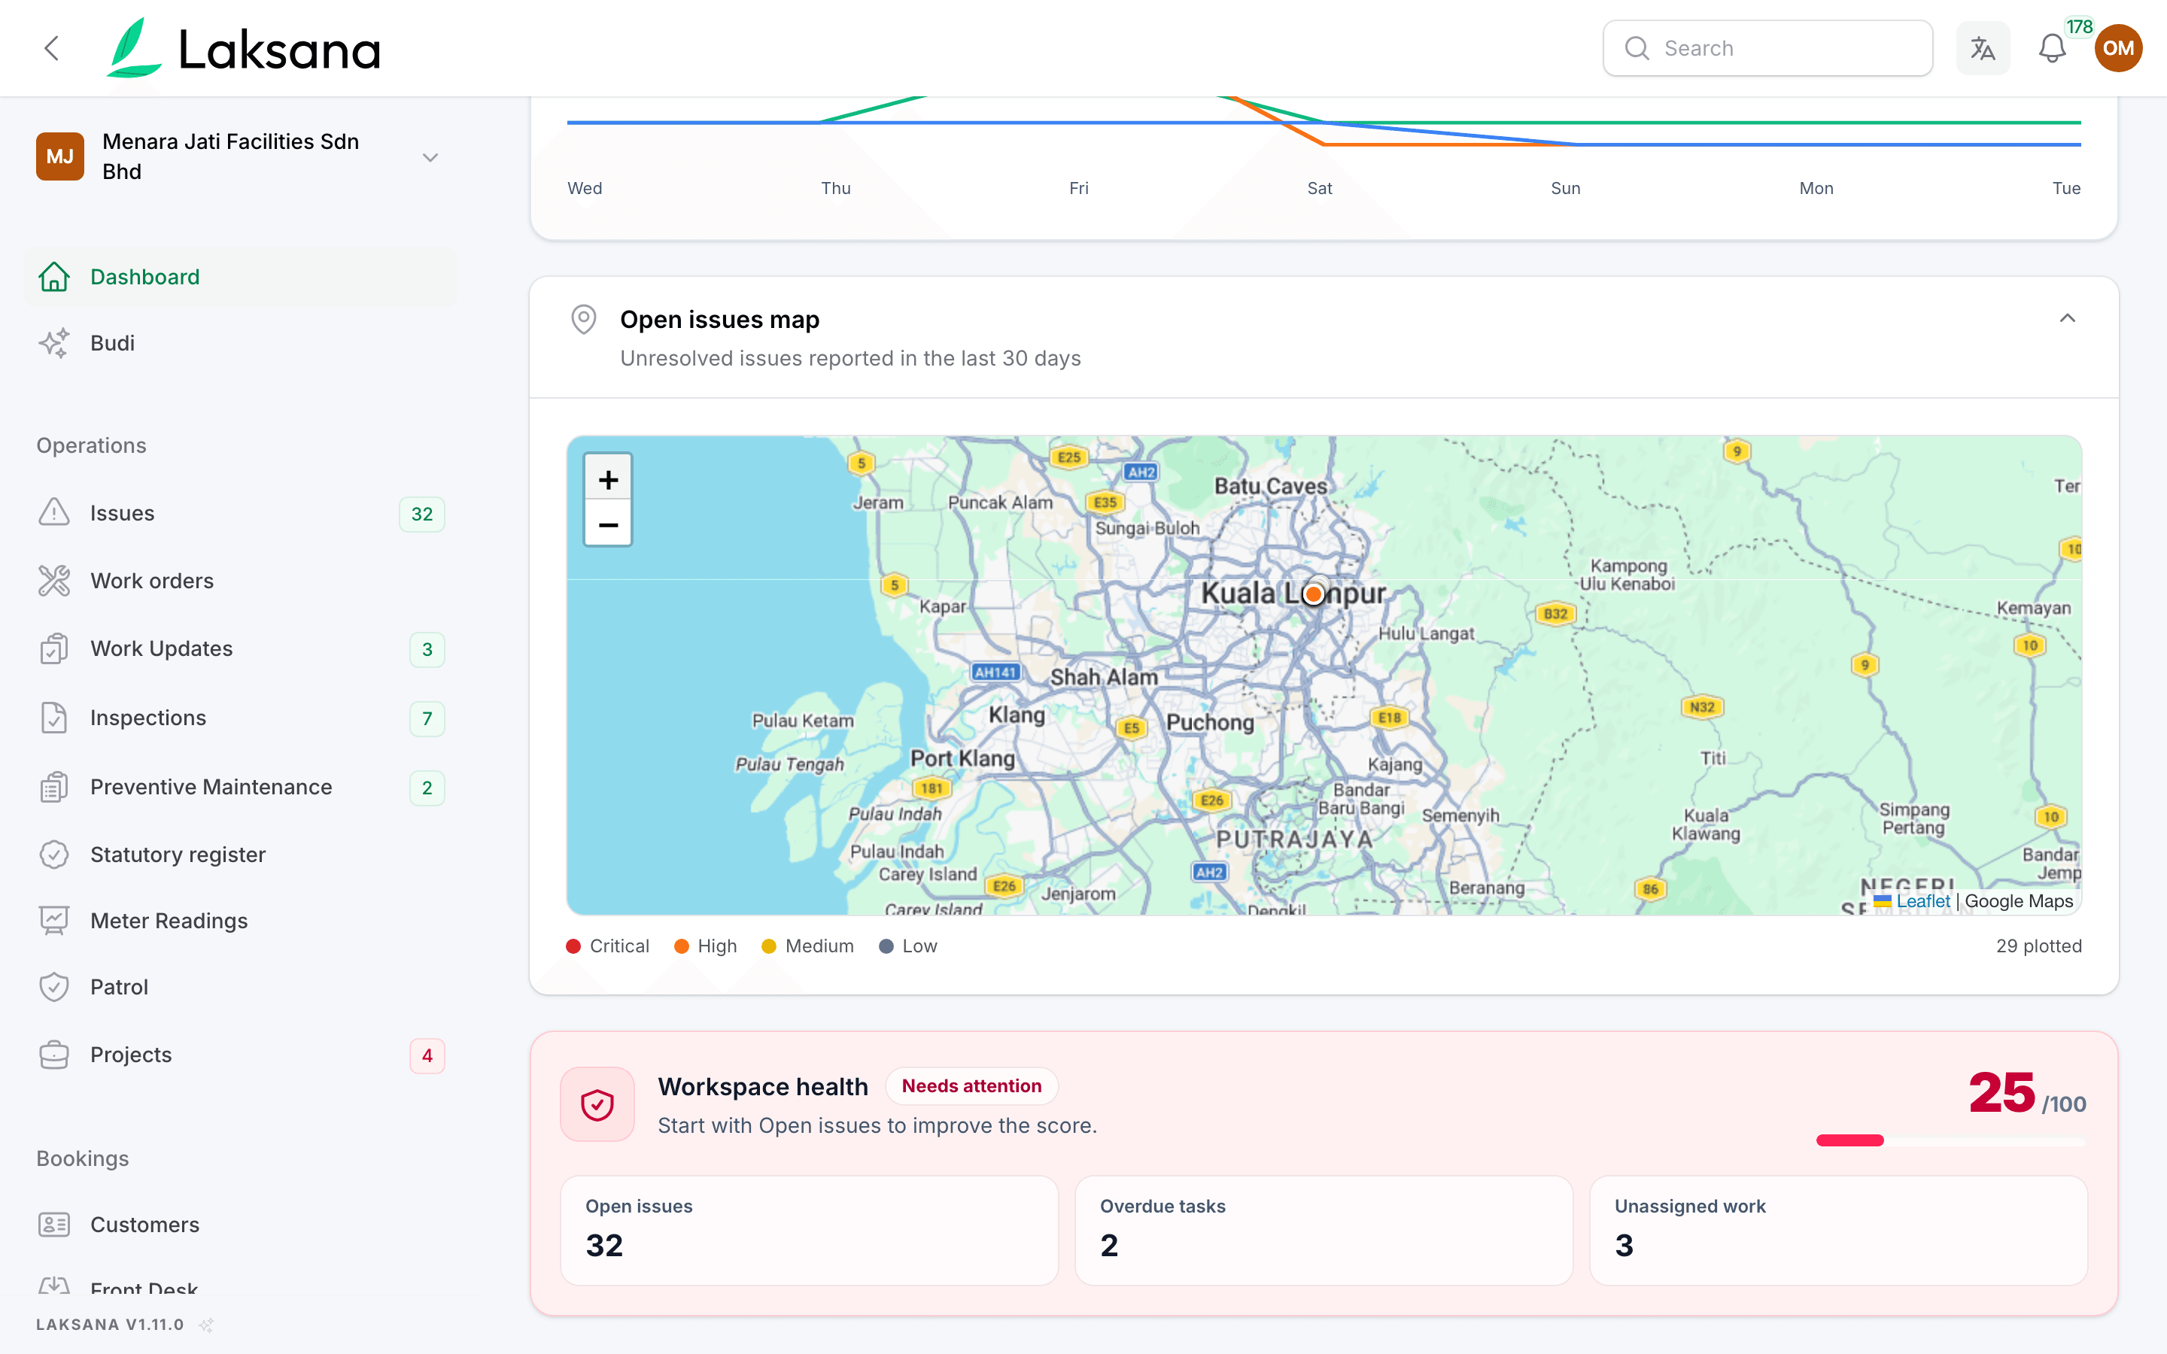Click the 178 notification count badge
This screenshot has width=2167, height=1354.
click(2079, 27)
